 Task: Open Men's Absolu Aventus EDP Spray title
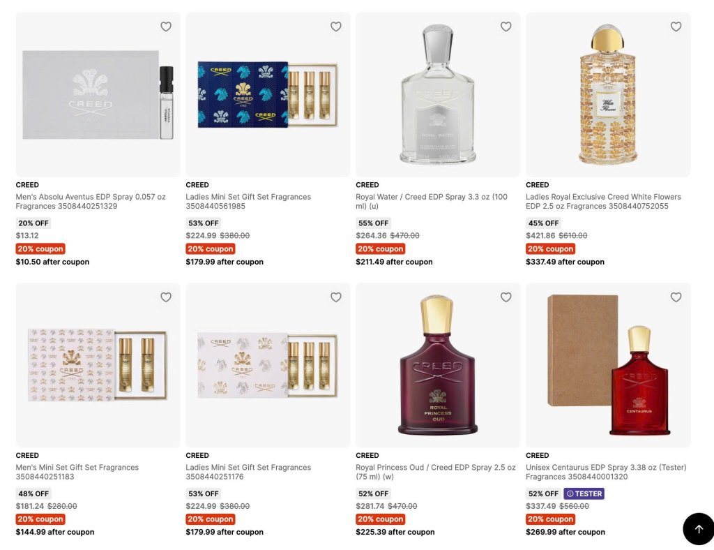(x=91, y=202)
